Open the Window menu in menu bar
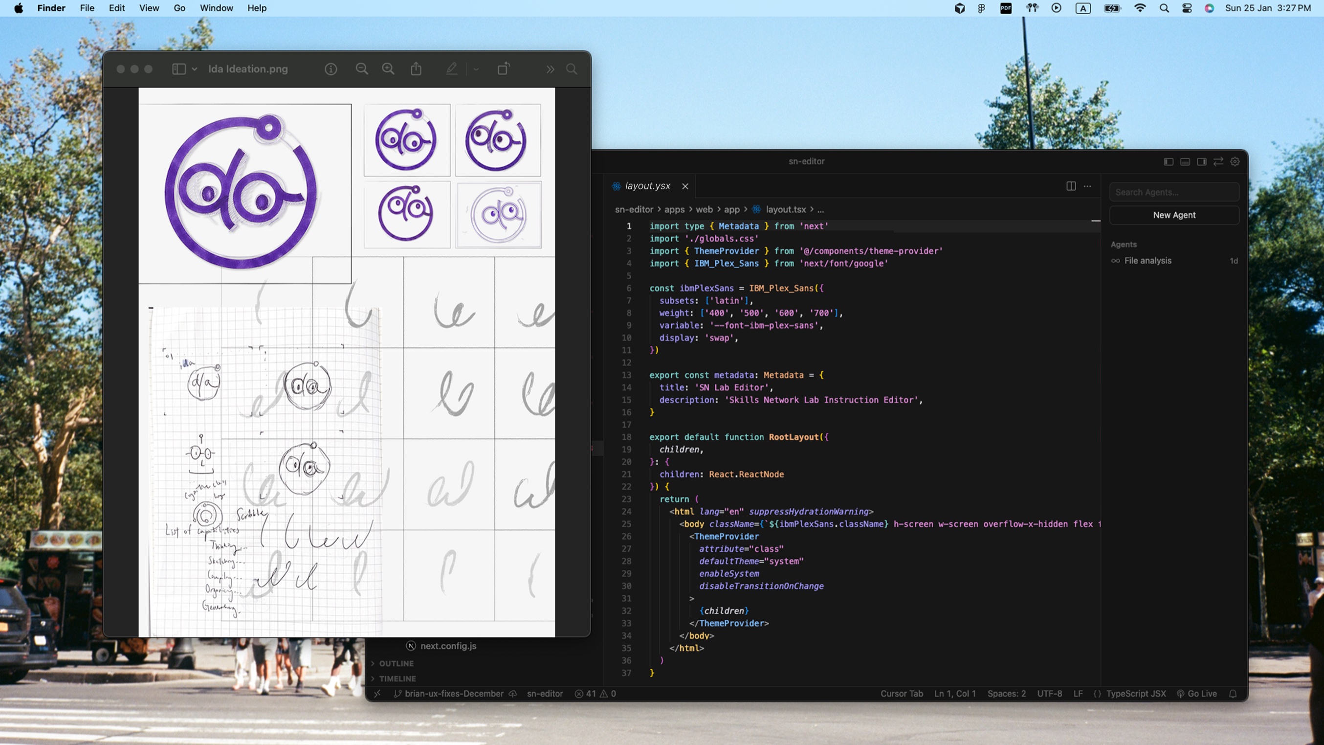This screenshot has height=745, width=1324. click(x=216, y=8)
